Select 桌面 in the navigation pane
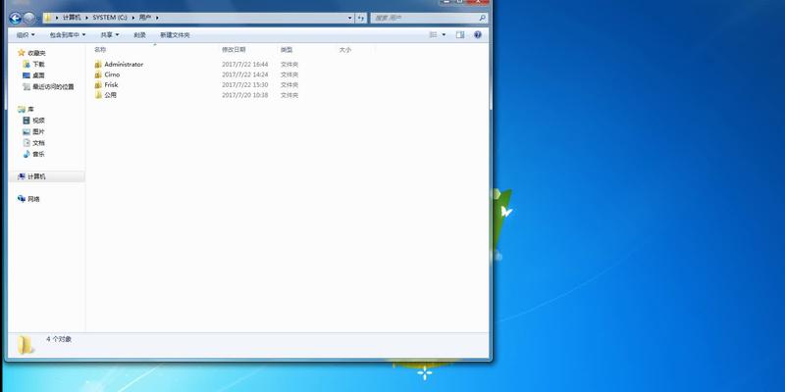The image size is (785, 392). pyautogui.click(x=38, y=75)
